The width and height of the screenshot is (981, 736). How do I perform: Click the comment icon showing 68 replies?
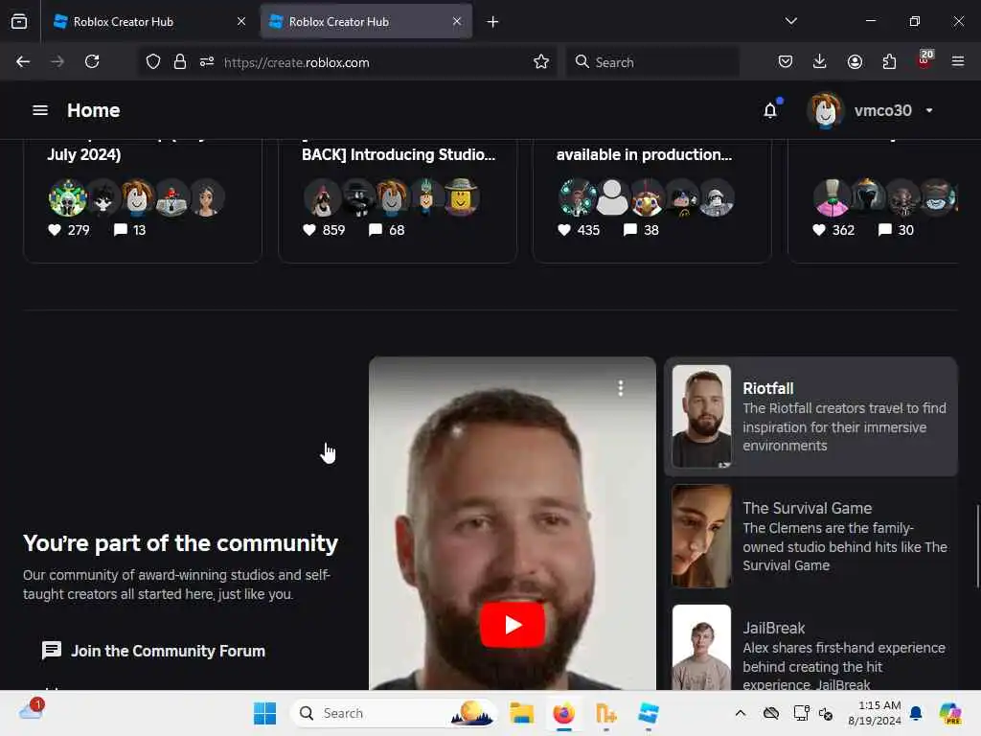[x=375, y=230]
